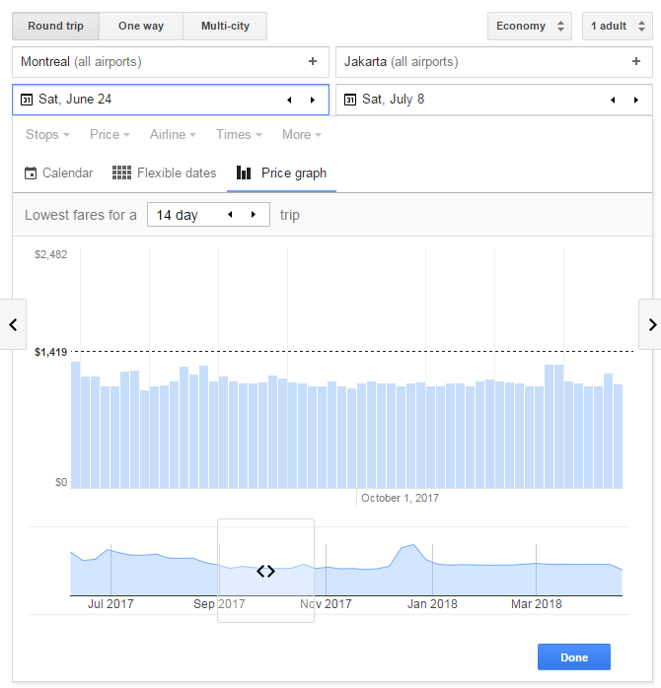This screenshot has height=688, width=661.
Task: Advance the return date to the next day
Action: [636, 100]
